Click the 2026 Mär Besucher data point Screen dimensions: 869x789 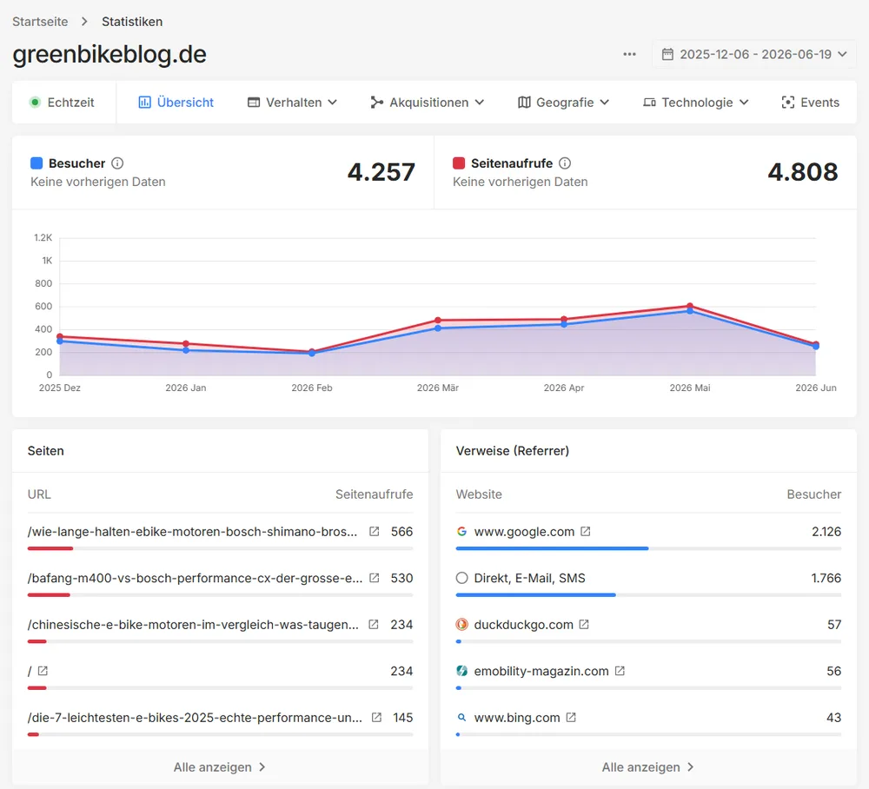(x=438, y=328)
